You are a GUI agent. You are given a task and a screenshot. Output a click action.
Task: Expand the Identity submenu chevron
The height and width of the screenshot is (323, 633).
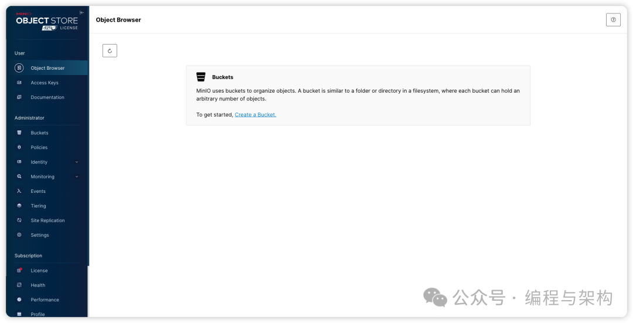[77, 162]
